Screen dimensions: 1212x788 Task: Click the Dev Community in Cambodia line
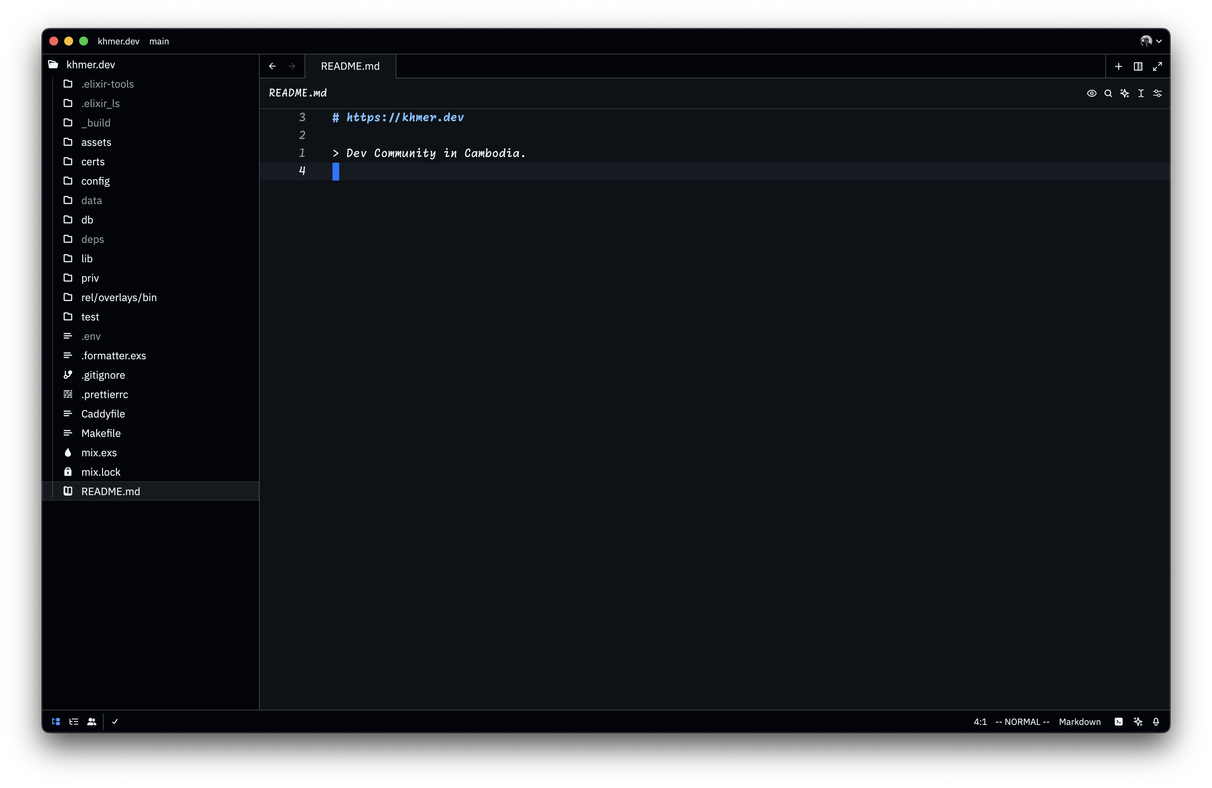[x=429, y=153]
